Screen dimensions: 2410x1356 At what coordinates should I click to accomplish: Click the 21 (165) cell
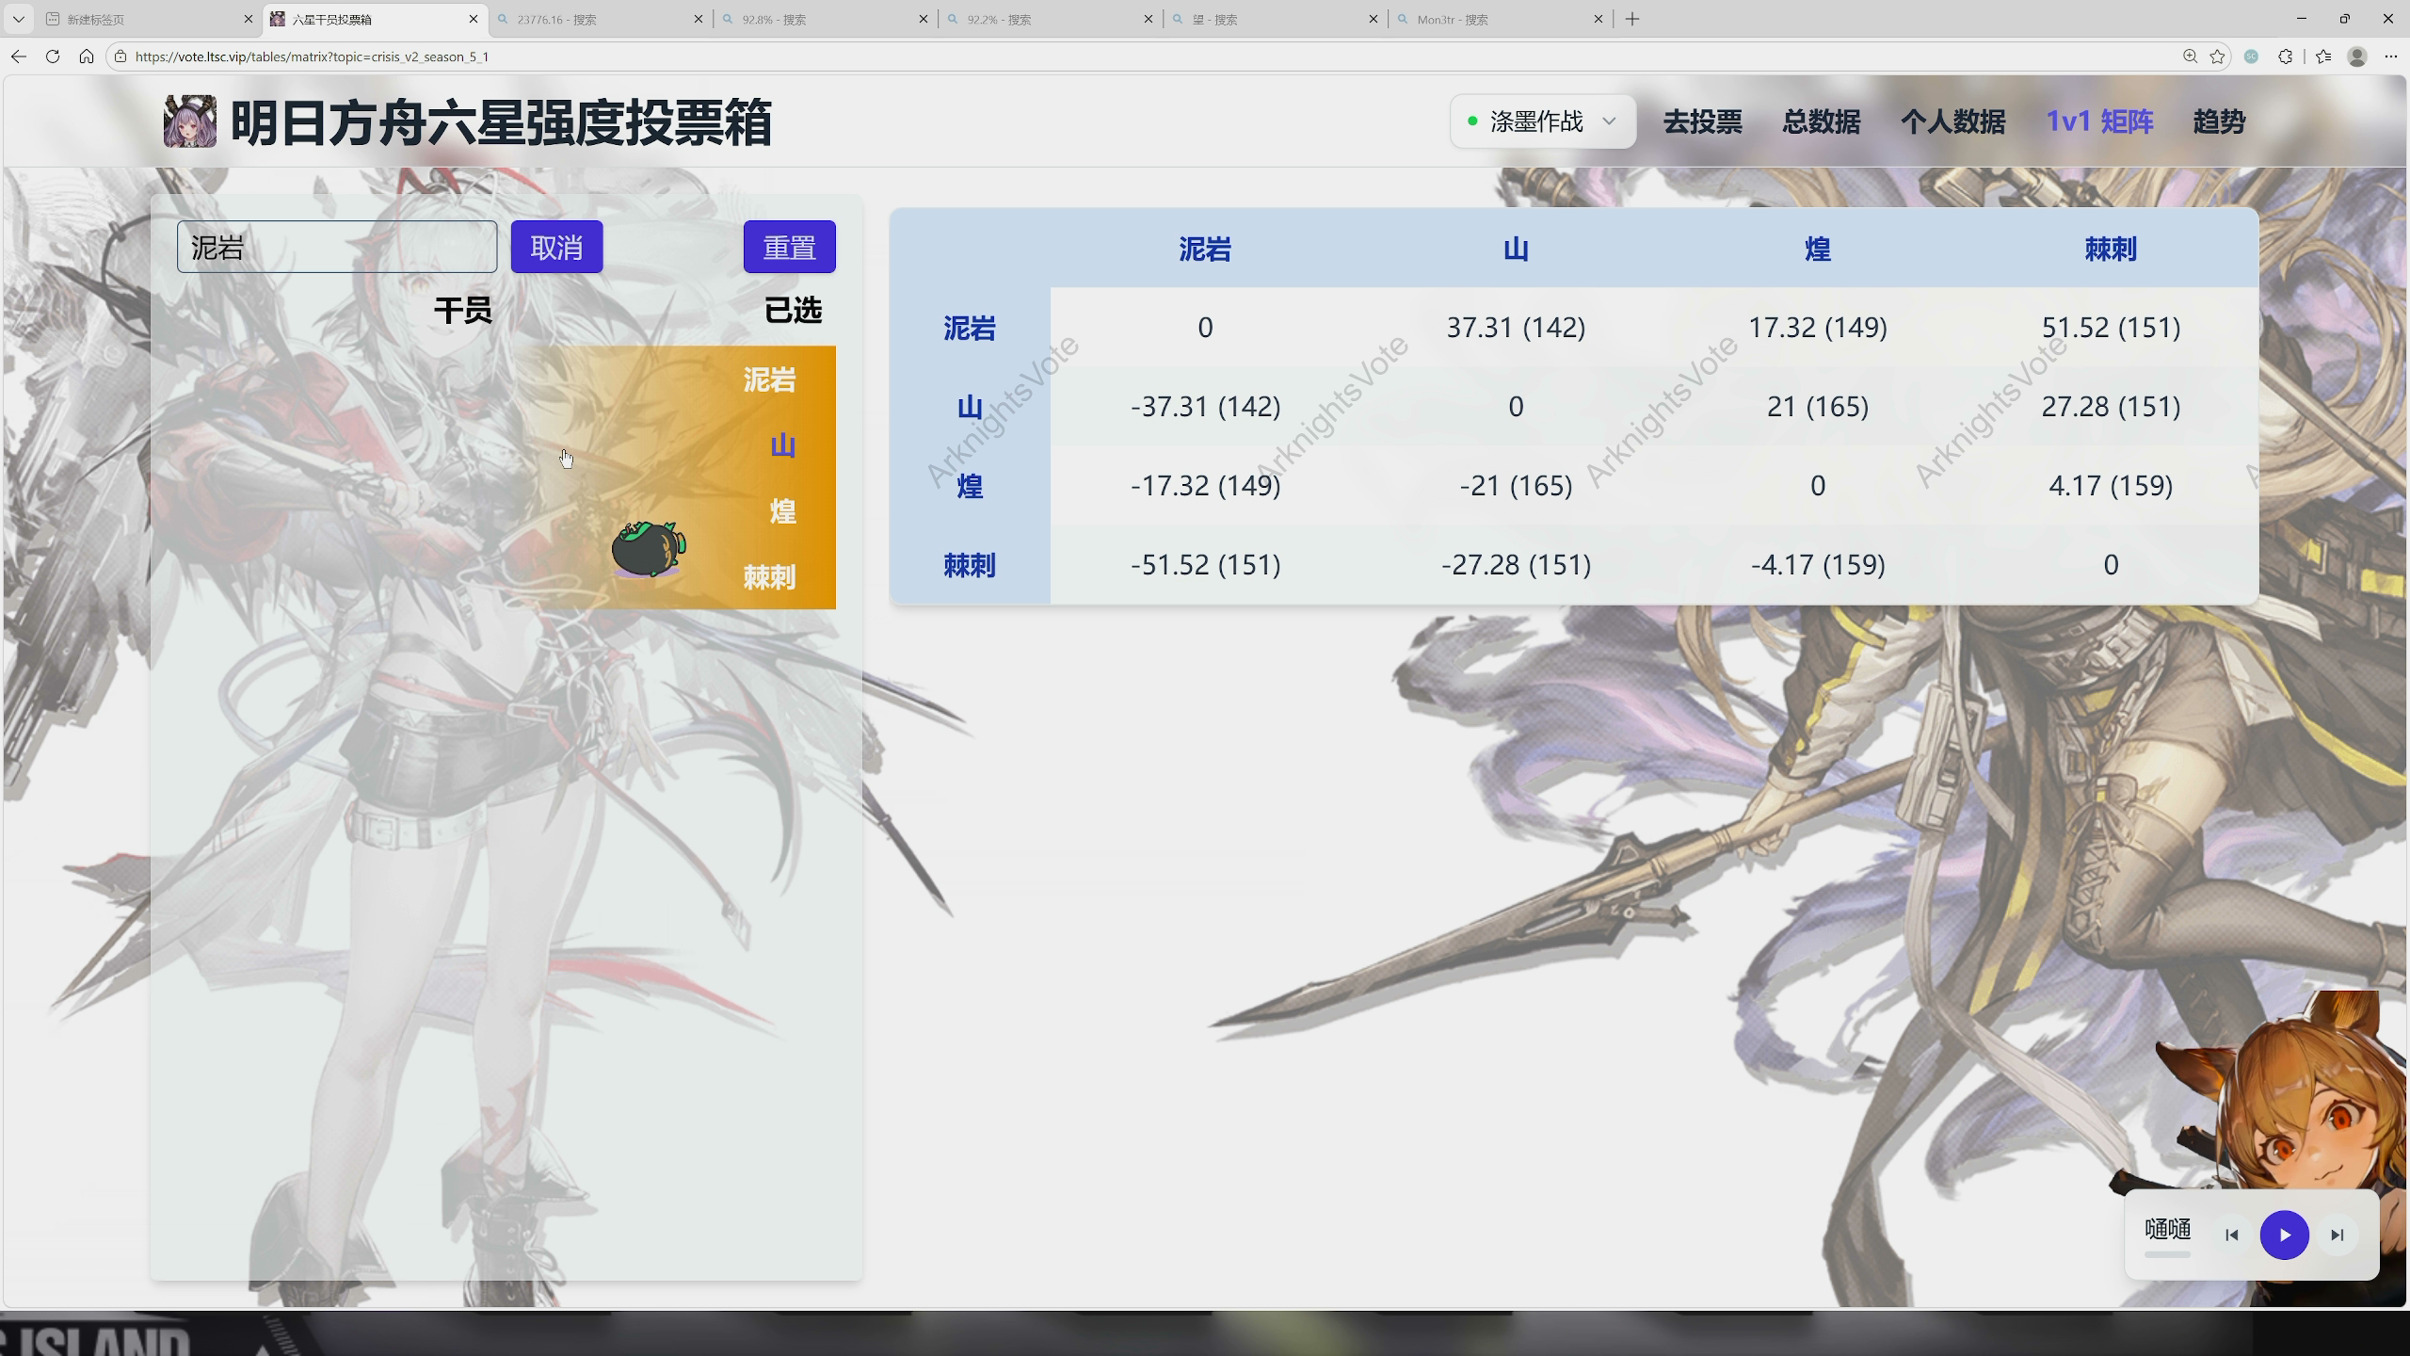coord(1818,407)
